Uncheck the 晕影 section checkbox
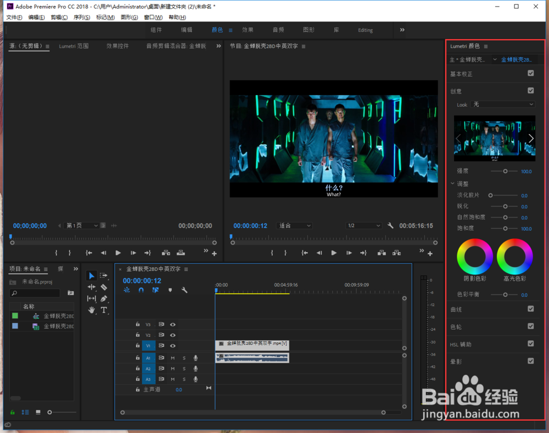Viewport: 549px width, 433px height. point(531,361)
